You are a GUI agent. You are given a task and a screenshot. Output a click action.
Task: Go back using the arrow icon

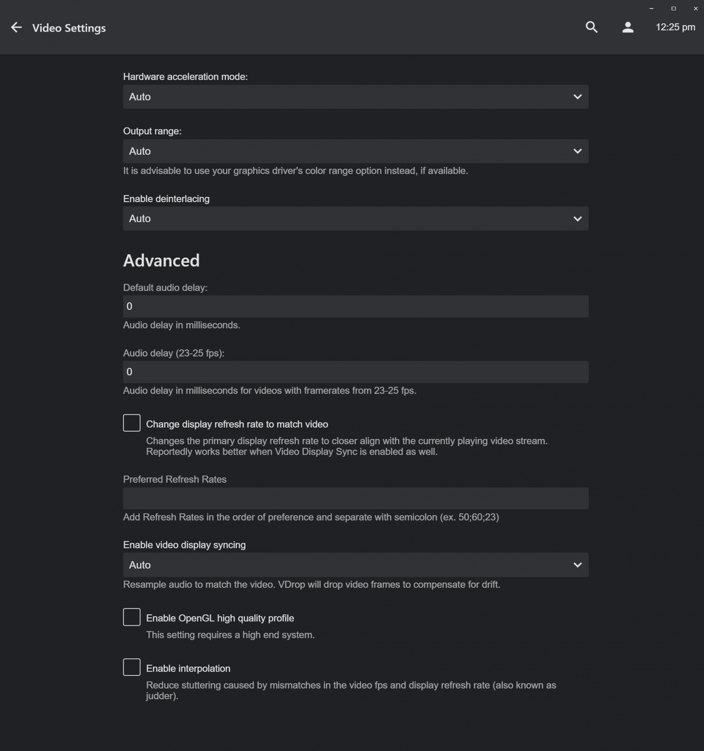click(x=16, y=27)
